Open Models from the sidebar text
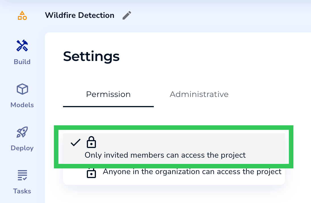The width and height of the screenshot is (311, 203). [x=22, y=105]
